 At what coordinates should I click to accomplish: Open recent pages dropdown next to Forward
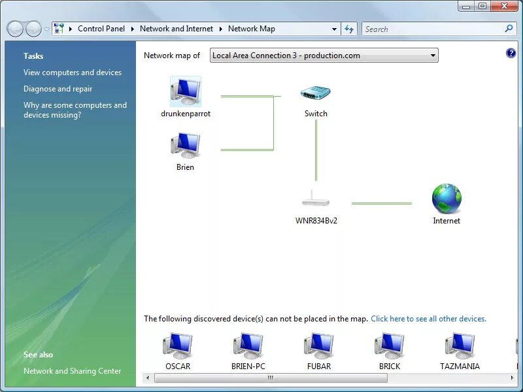(x=46, y=29)
